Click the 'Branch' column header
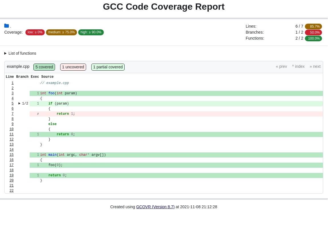The image size is (328, 235). pos(22,77)
